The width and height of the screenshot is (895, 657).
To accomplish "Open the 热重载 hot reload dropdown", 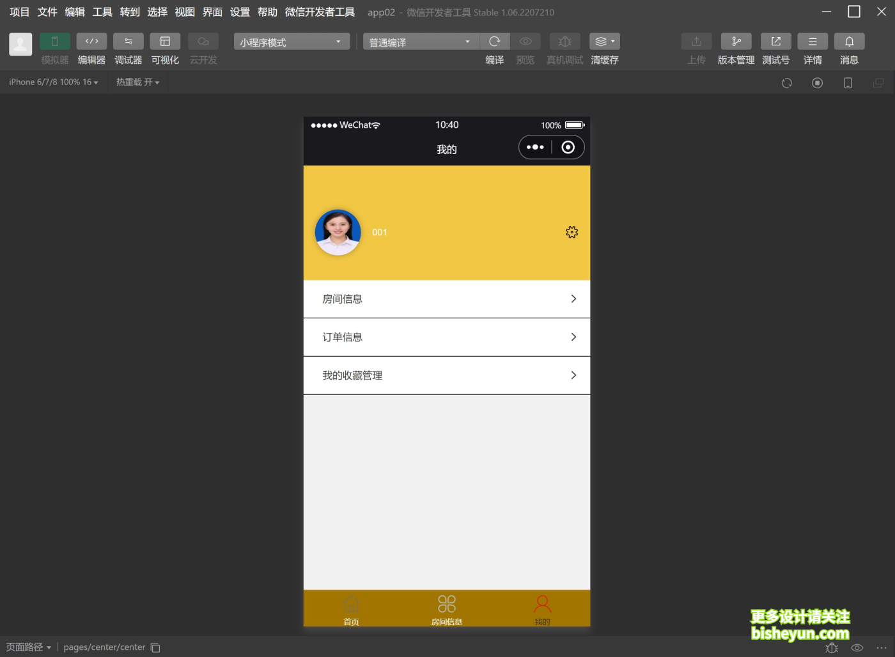I will [x=137, y=82].
